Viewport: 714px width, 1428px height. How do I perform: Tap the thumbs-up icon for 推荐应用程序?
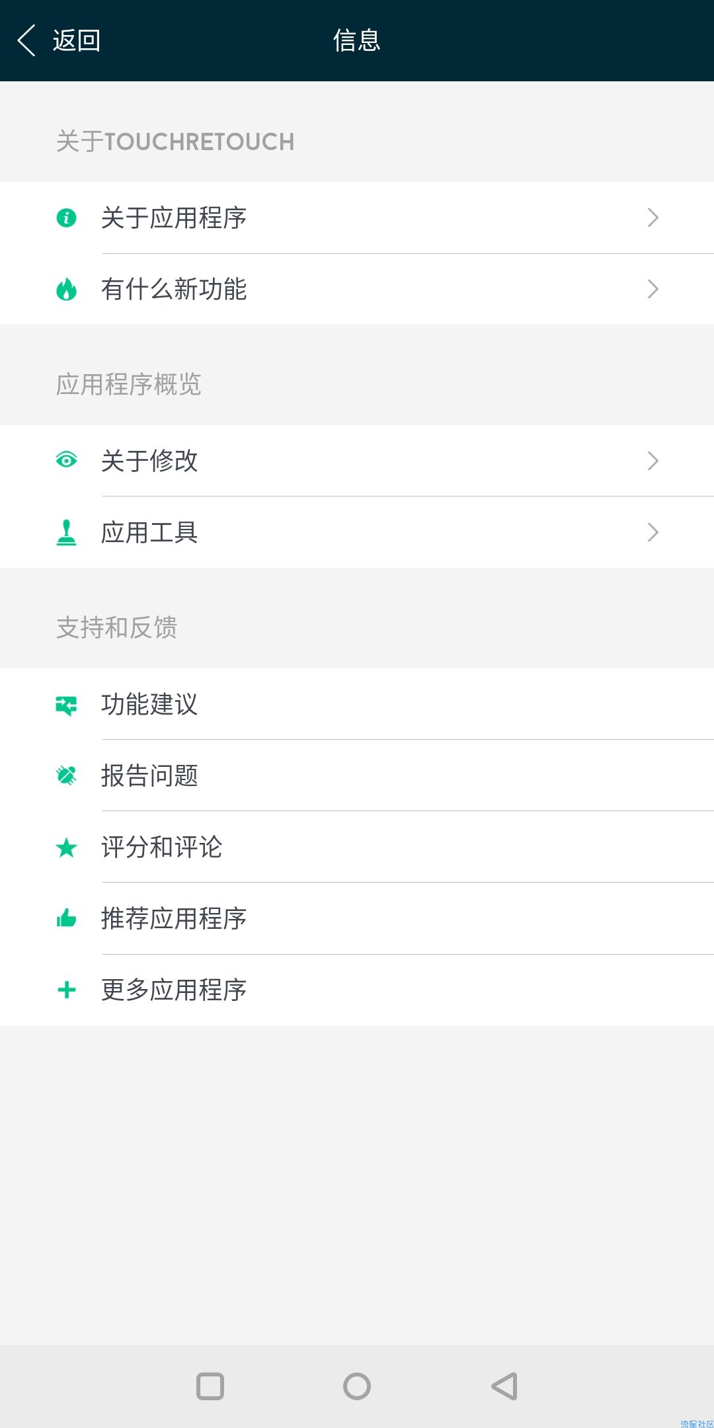[x=66, y=918]
